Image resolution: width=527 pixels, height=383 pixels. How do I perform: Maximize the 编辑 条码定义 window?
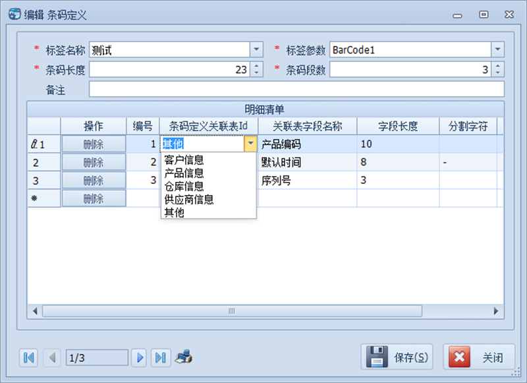(484, 15)
